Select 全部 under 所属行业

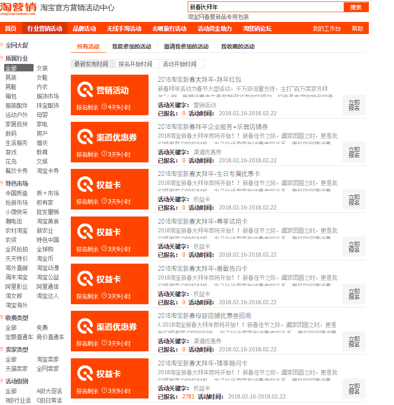coord(19,68)
